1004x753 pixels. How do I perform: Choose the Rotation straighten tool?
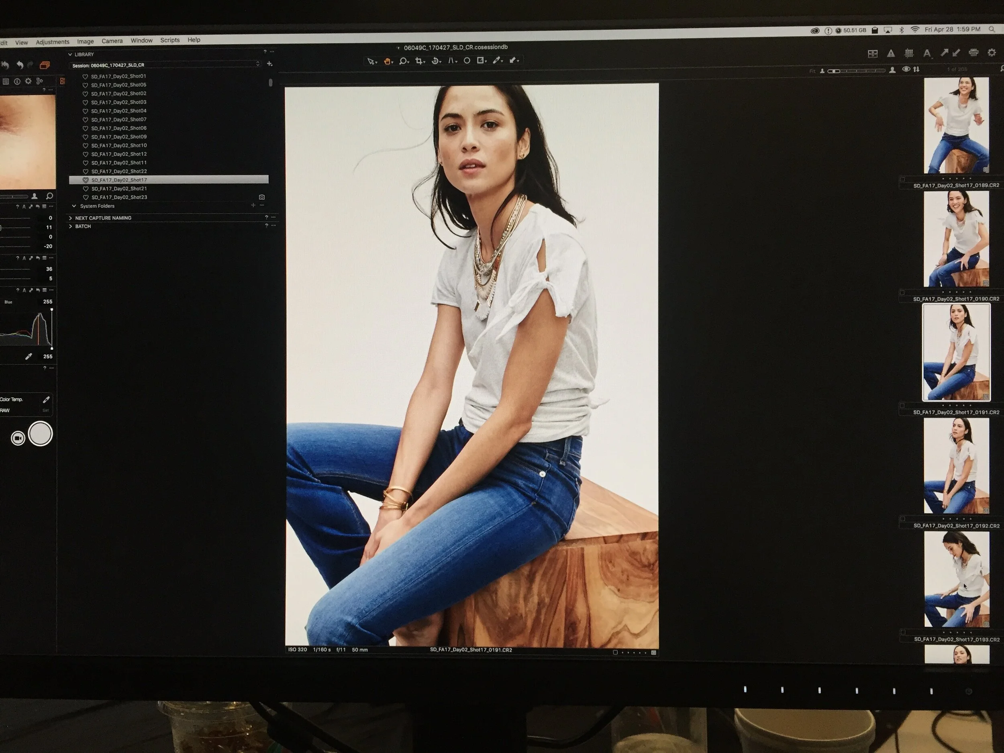tap(435, 61)
